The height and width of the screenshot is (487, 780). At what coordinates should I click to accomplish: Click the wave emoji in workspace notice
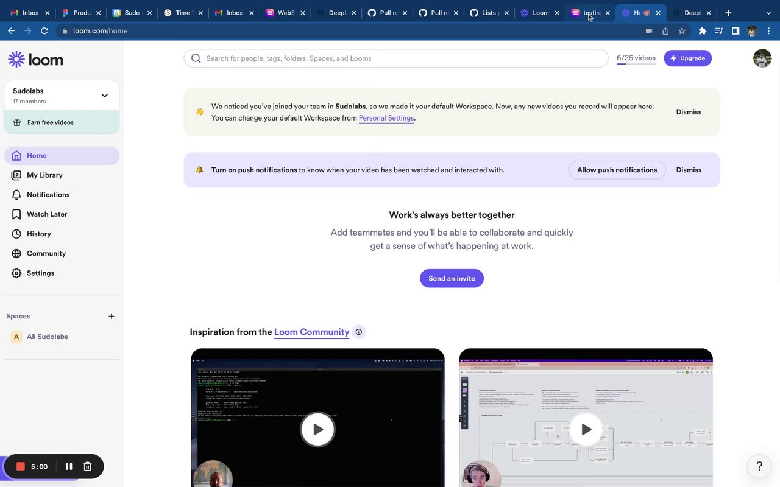199,112
